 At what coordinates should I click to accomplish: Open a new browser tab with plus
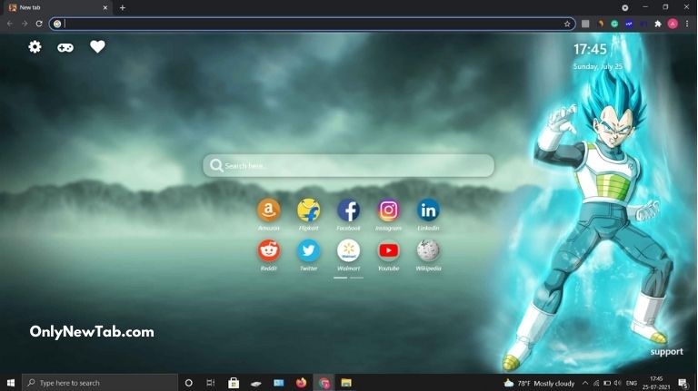[x=123, y=7]
